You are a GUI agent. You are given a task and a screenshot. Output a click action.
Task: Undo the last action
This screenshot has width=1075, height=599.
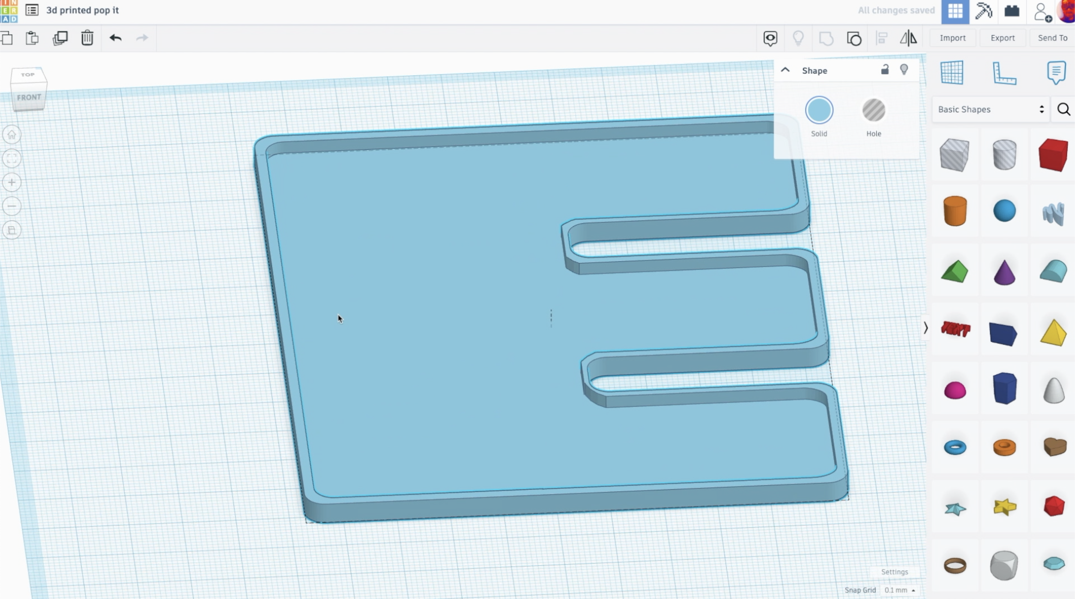coord(115,38)
